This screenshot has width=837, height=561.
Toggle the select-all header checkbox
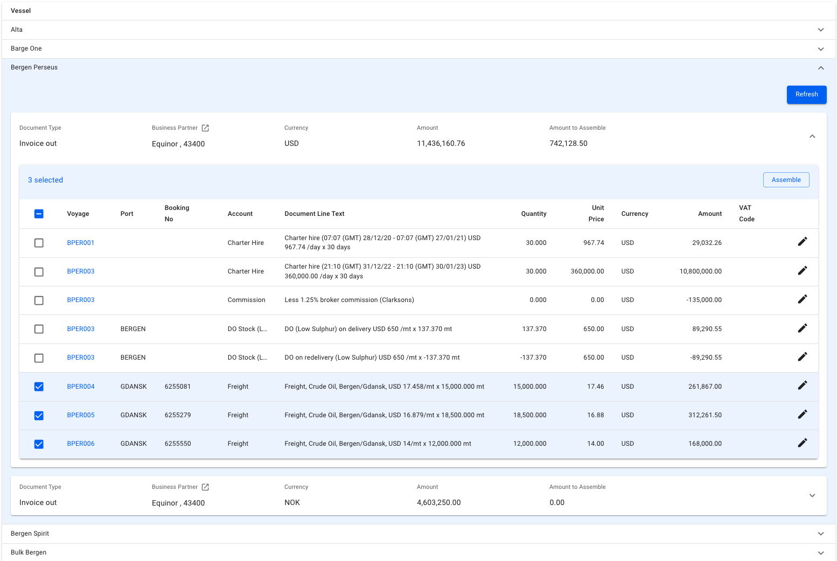tap(39, 214)
